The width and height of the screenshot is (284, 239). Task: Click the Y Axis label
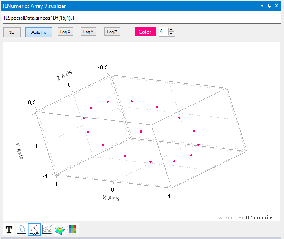point(19,151)
